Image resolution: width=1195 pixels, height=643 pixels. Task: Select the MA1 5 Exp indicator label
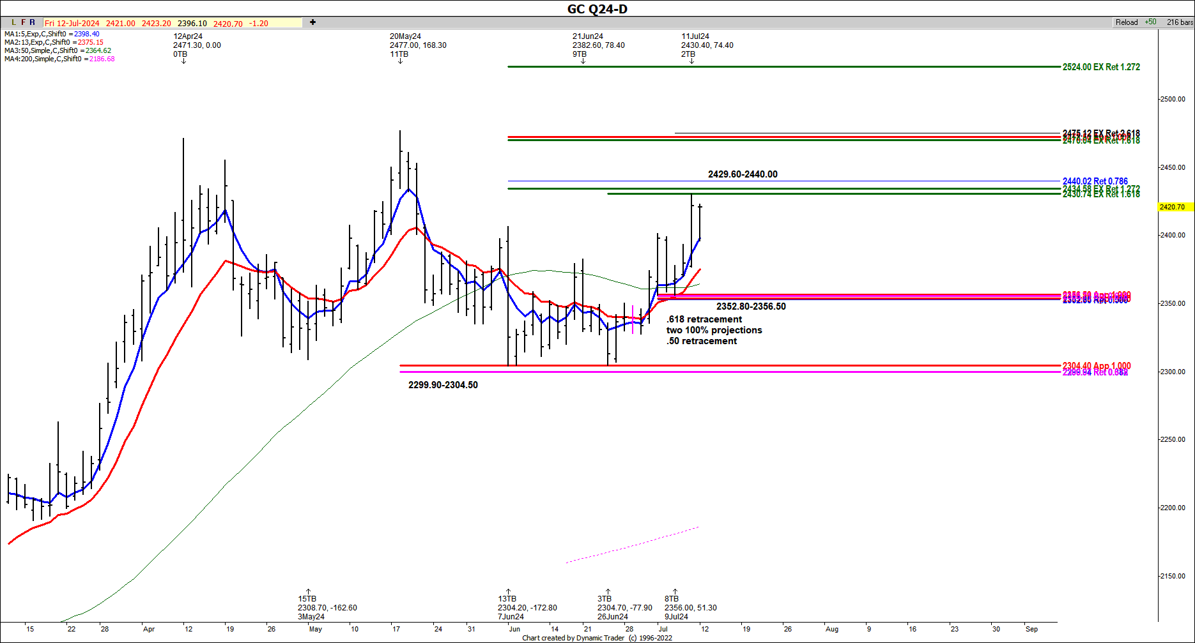click(52, 34)
